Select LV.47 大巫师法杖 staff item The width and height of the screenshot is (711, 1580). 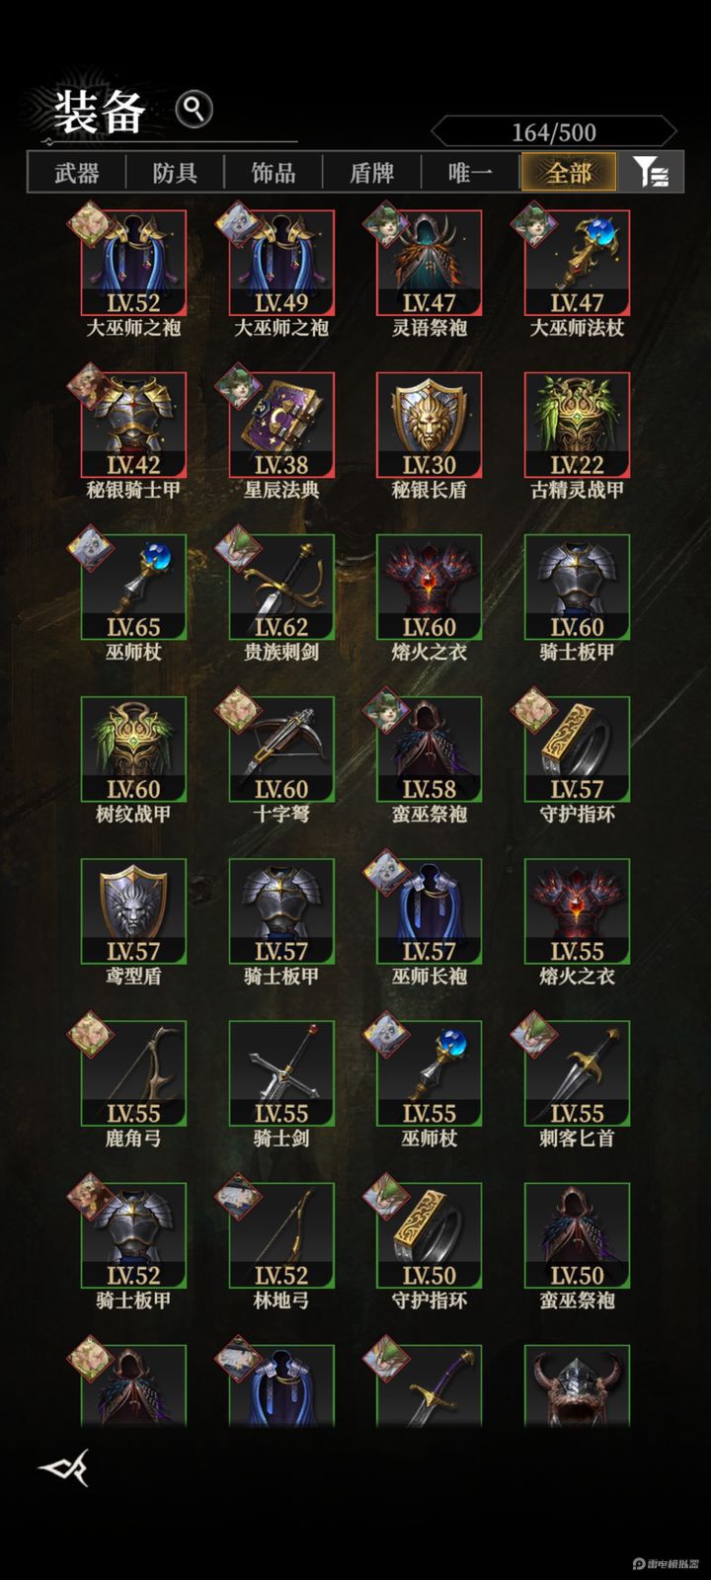tap(577, 263)
